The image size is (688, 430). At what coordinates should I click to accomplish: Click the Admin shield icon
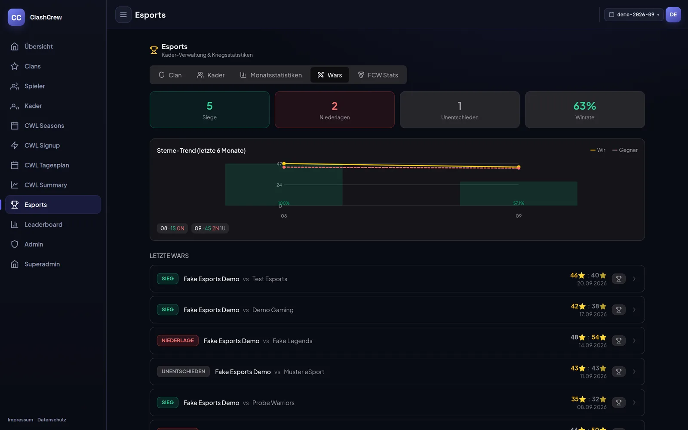[x=15, y=244]
